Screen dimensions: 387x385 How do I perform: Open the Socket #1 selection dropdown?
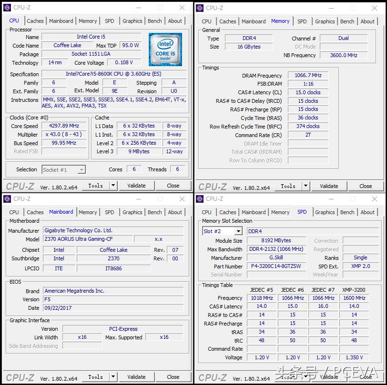click(x=63, y=169)
